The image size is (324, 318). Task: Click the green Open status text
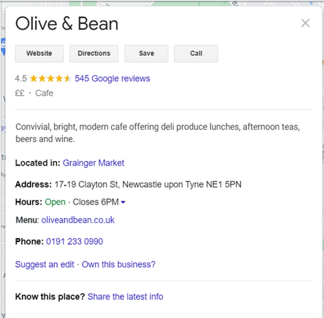point(55,202)
